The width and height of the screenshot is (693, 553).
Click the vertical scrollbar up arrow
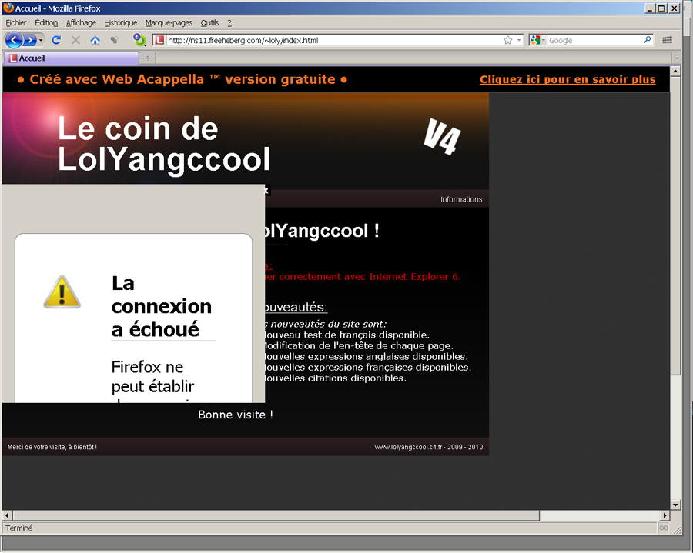click(675, 71)
